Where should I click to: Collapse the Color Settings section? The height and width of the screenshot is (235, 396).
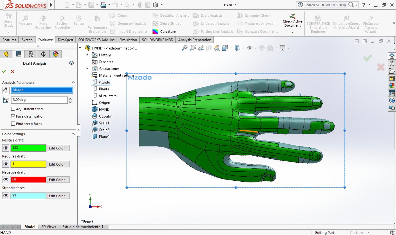point(73,134)
